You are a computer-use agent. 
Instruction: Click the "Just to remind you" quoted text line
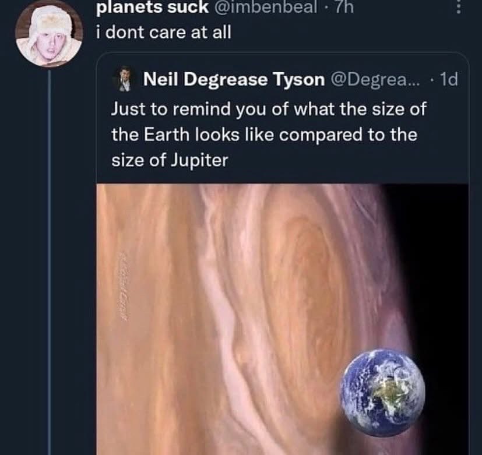(269, 109)
